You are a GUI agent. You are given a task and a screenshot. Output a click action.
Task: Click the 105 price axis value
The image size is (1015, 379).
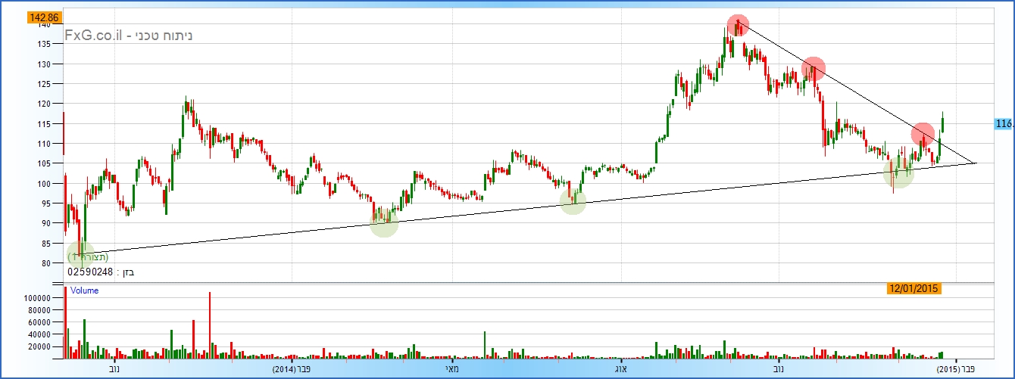pyautogui.click(x=44, y=163)
